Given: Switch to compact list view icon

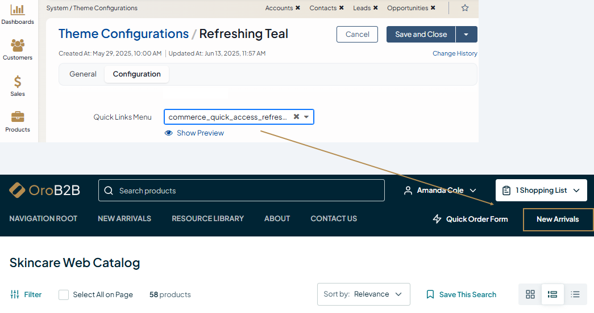Looking at the screenshot, I should 575,294.
